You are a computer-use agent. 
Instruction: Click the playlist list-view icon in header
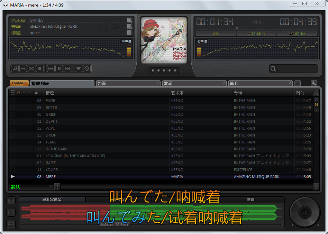pos(12,93)
